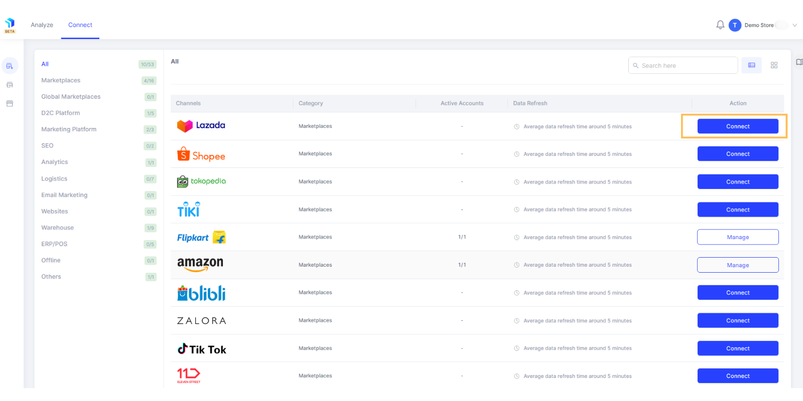Click the clock icon in Amazon row

point(516,265)
